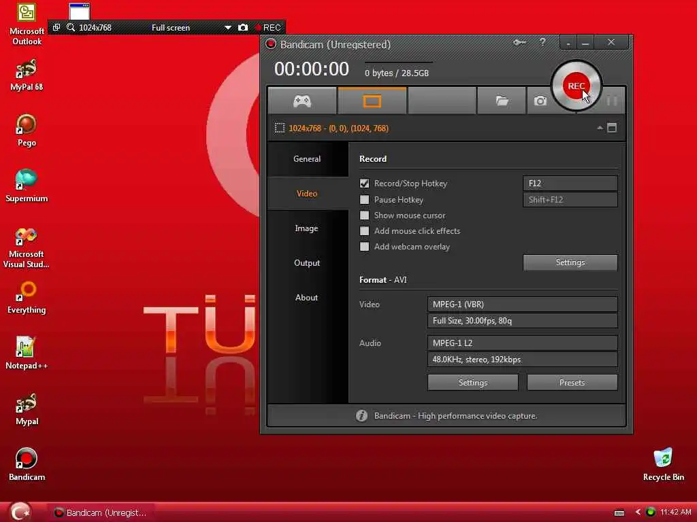Enable Show mouse cursor checkbox
This screenshot has width=697, height=522.
click(365, 215)
